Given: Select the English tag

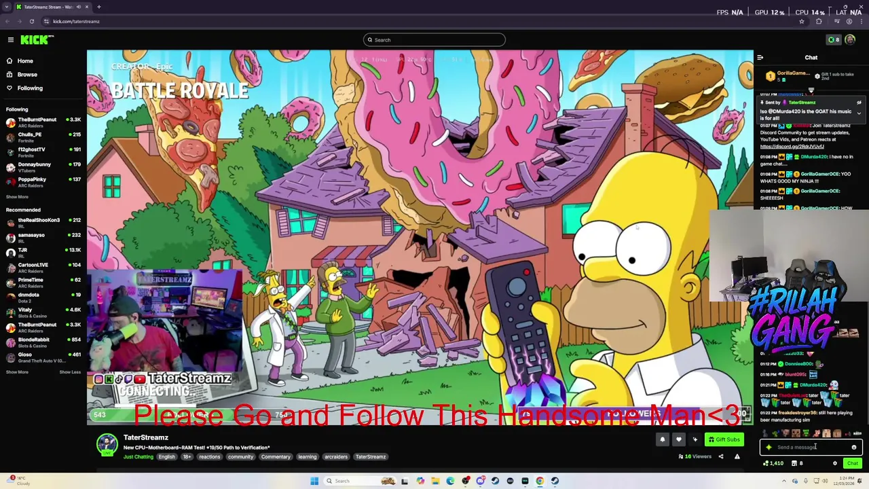Looking at the screenshot, I should 166,457.
